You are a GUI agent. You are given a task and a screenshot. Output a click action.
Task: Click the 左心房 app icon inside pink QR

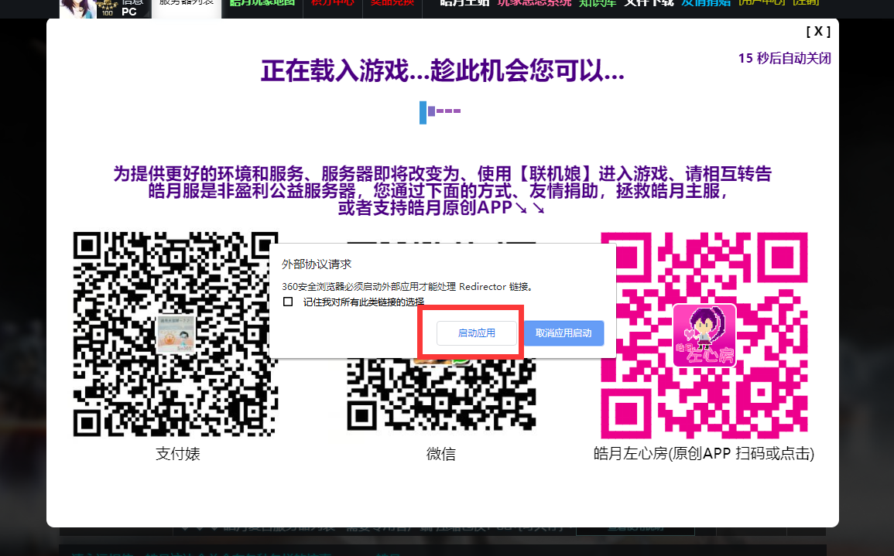[x=704, y=335]
